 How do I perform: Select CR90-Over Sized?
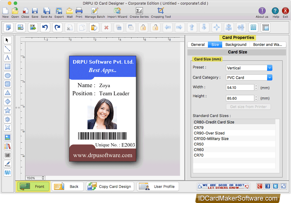234,133
